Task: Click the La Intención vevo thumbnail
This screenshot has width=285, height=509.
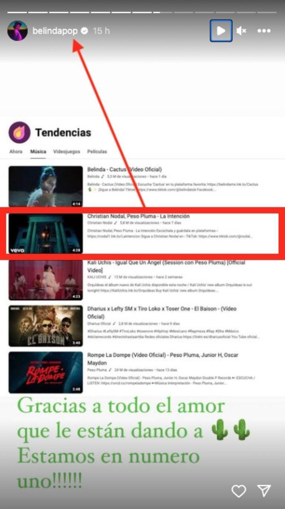Action: [46, 233]
